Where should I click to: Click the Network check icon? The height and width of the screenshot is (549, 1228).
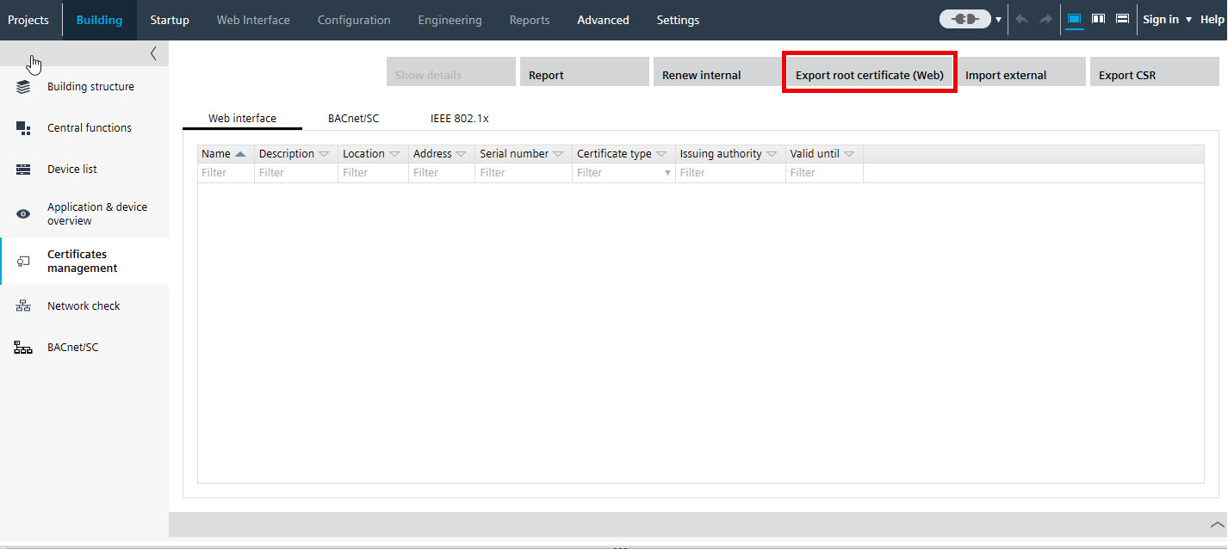[23, 306]
